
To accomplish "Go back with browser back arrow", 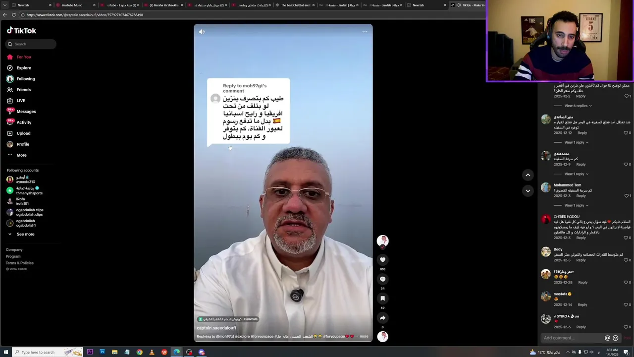I will (4, 15).
